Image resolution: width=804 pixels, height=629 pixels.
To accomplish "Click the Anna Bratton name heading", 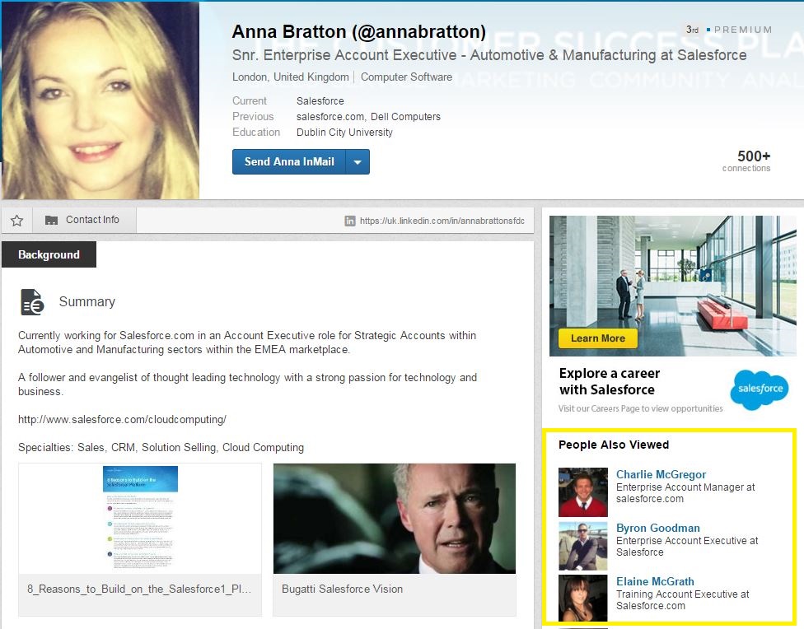I will point(359,32).
